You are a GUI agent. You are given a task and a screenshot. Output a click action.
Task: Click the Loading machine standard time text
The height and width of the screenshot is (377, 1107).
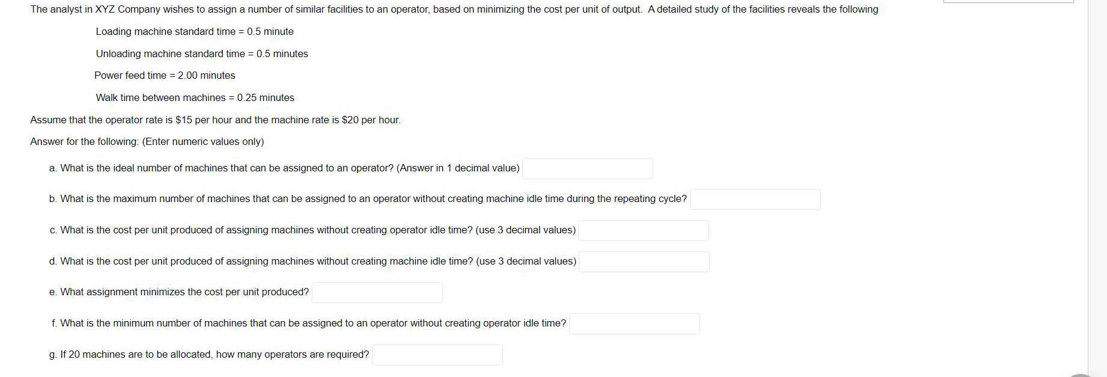pyautogui.click(x=194, y=31)
